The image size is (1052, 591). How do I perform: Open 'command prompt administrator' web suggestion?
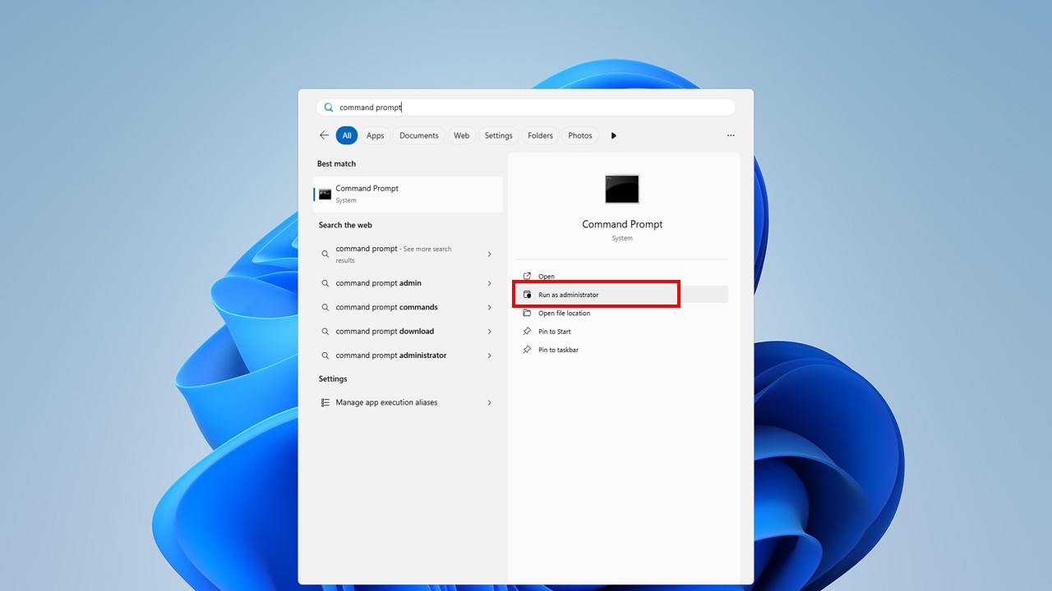(x=391, y=355)
